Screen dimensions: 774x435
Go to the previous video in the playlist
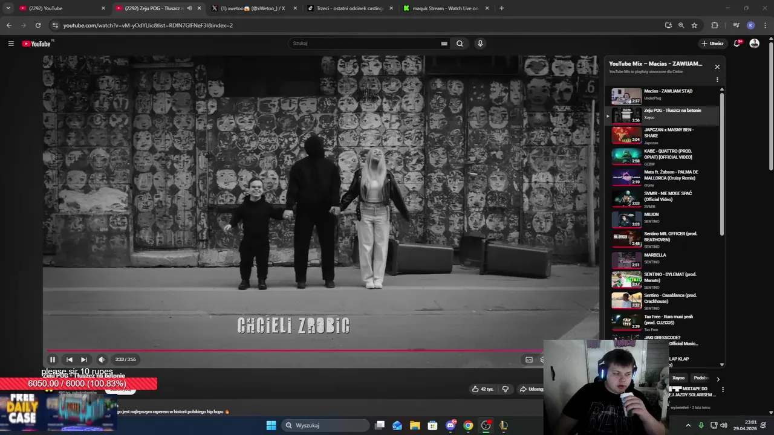point(69,359)
